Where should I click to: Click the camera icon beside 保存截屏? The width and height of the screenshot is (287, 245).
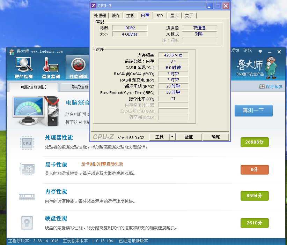tap(262, 86)
